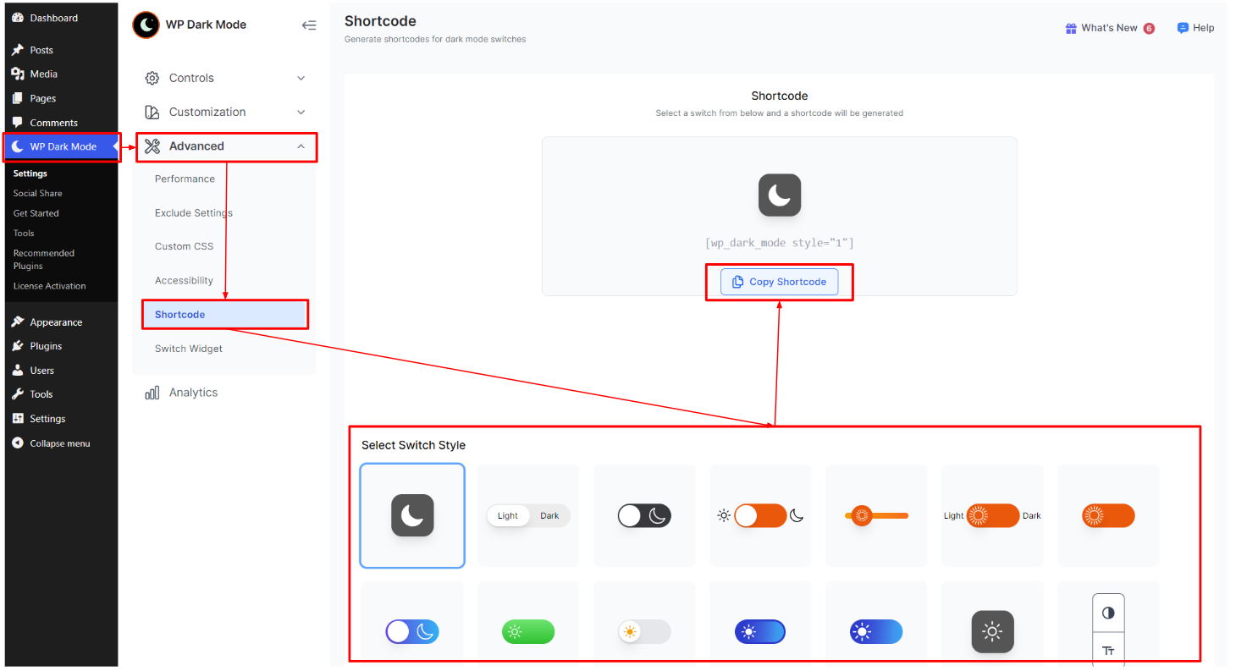
Task: Open Recommended Plugins submenu
Action: [44, 259]
